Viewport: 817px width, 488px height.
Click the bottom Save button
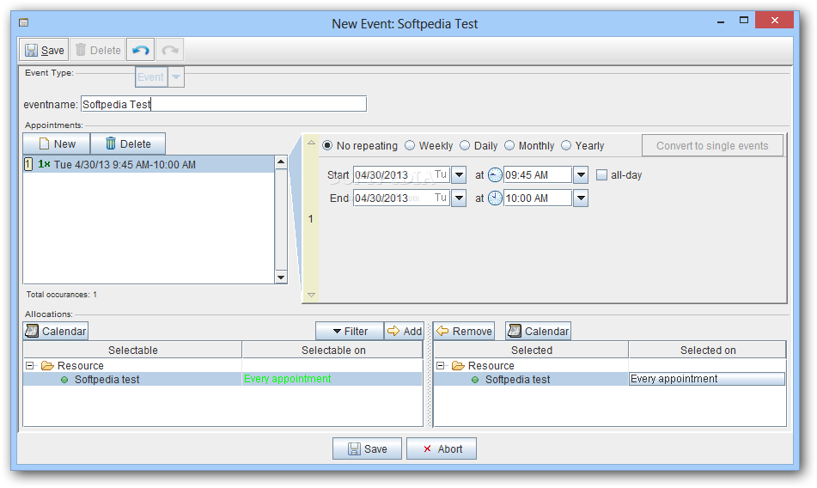point(368,448)
